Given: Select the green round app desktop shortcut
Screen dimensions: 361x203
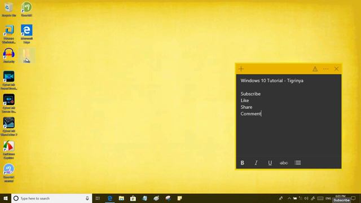Looking at the screenshot, I should point(27,10).
